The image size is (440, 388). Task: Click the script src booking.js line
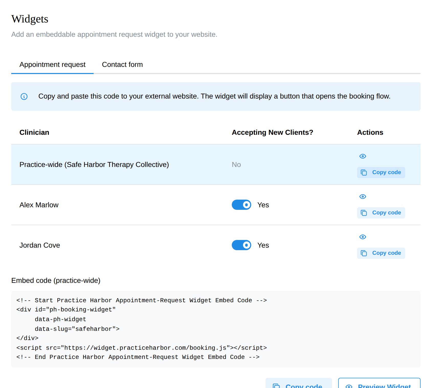coord(141,348)
